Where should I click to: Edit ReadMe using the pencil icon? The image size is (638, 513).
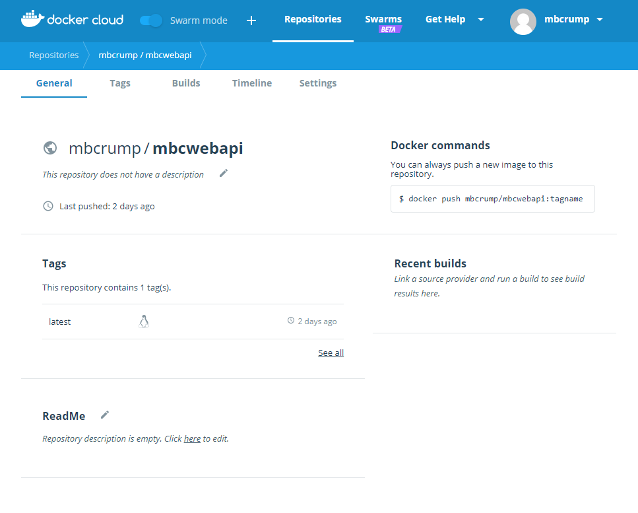[104, 415]
